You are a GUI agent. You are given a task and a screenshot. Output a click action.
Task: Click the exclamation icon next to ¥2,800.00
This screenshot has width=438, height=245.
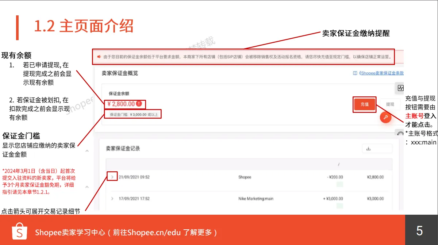point(138,104)
